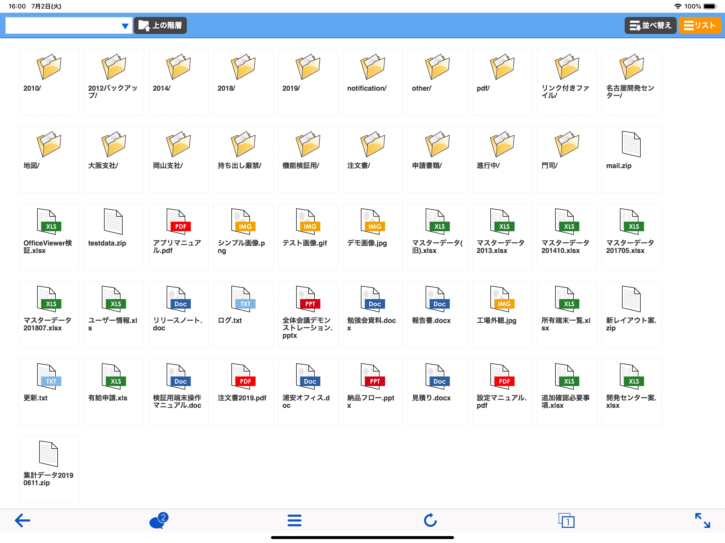Tap the reload icon in bottom bar
The height and width of the screenshot is (543, 725).
coord(430,520)
